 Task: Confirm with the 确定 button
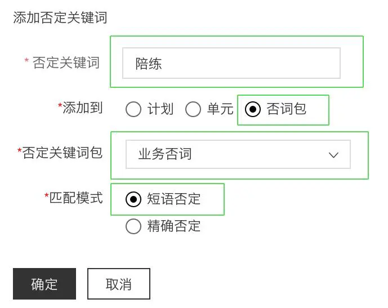coord(44,284)
